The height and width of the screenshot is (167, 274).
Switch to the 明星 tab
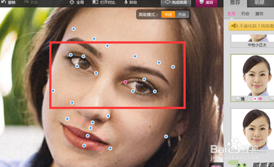coord(260,2)
